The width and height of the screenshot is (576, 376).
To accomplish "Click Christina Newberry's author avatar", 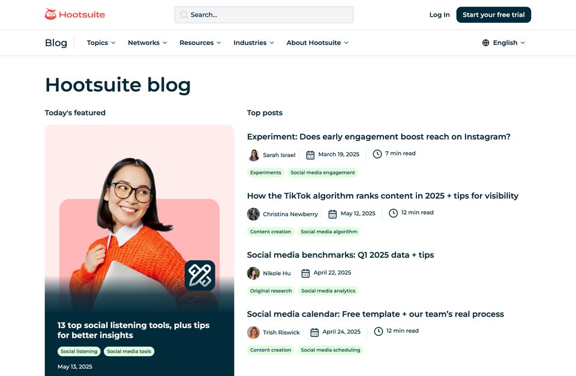I will pos(253,214).
